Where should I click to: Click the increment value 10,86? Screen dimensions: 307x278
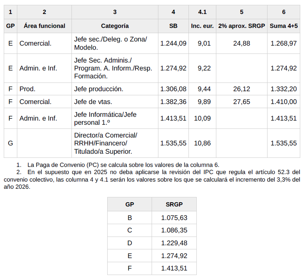click(202, 143)
